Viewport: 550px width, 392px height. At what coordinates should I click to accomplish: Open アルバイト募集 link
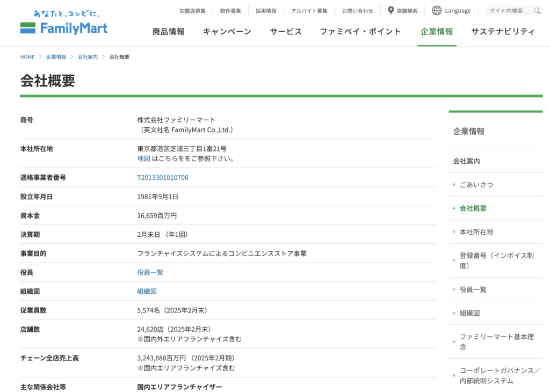pyautogui.click(x=309, y=11)
